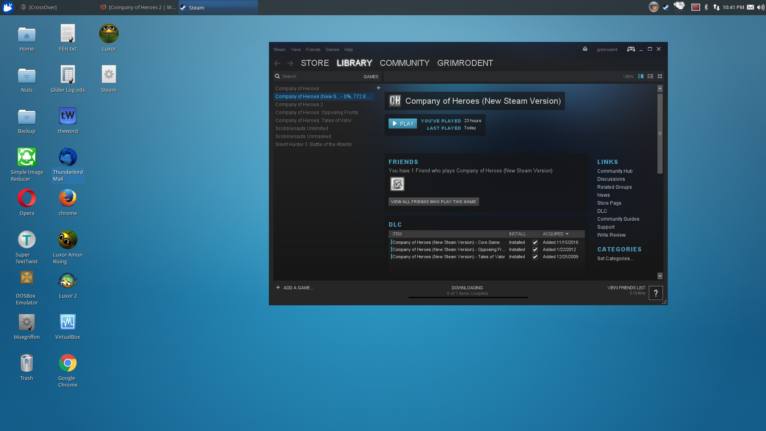Switch library to list view
This screenshot has width=766, height=431.
pos(650,76)
